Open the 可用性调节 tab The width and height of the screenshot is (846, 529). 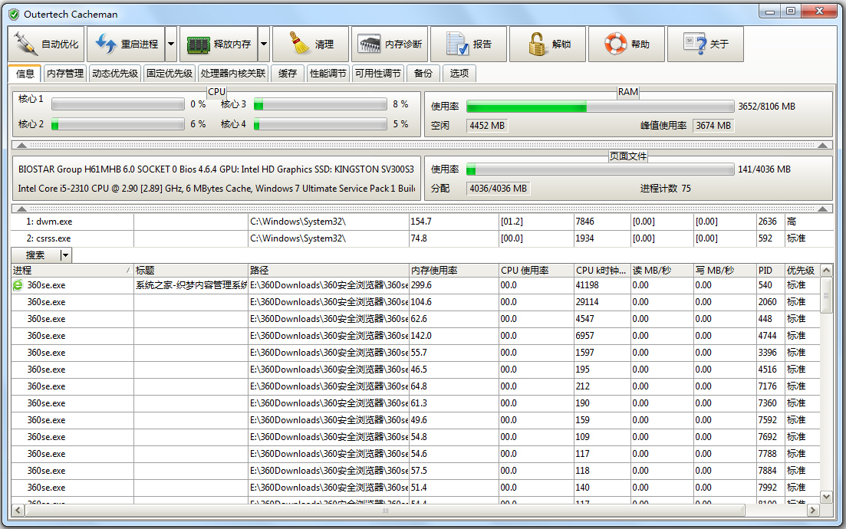pos(377,74)
